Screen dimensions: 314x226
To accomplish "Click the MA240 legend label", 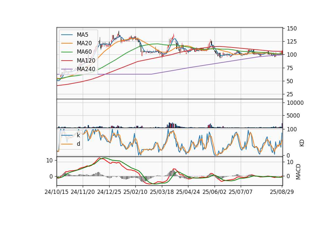I will point(86,69).
